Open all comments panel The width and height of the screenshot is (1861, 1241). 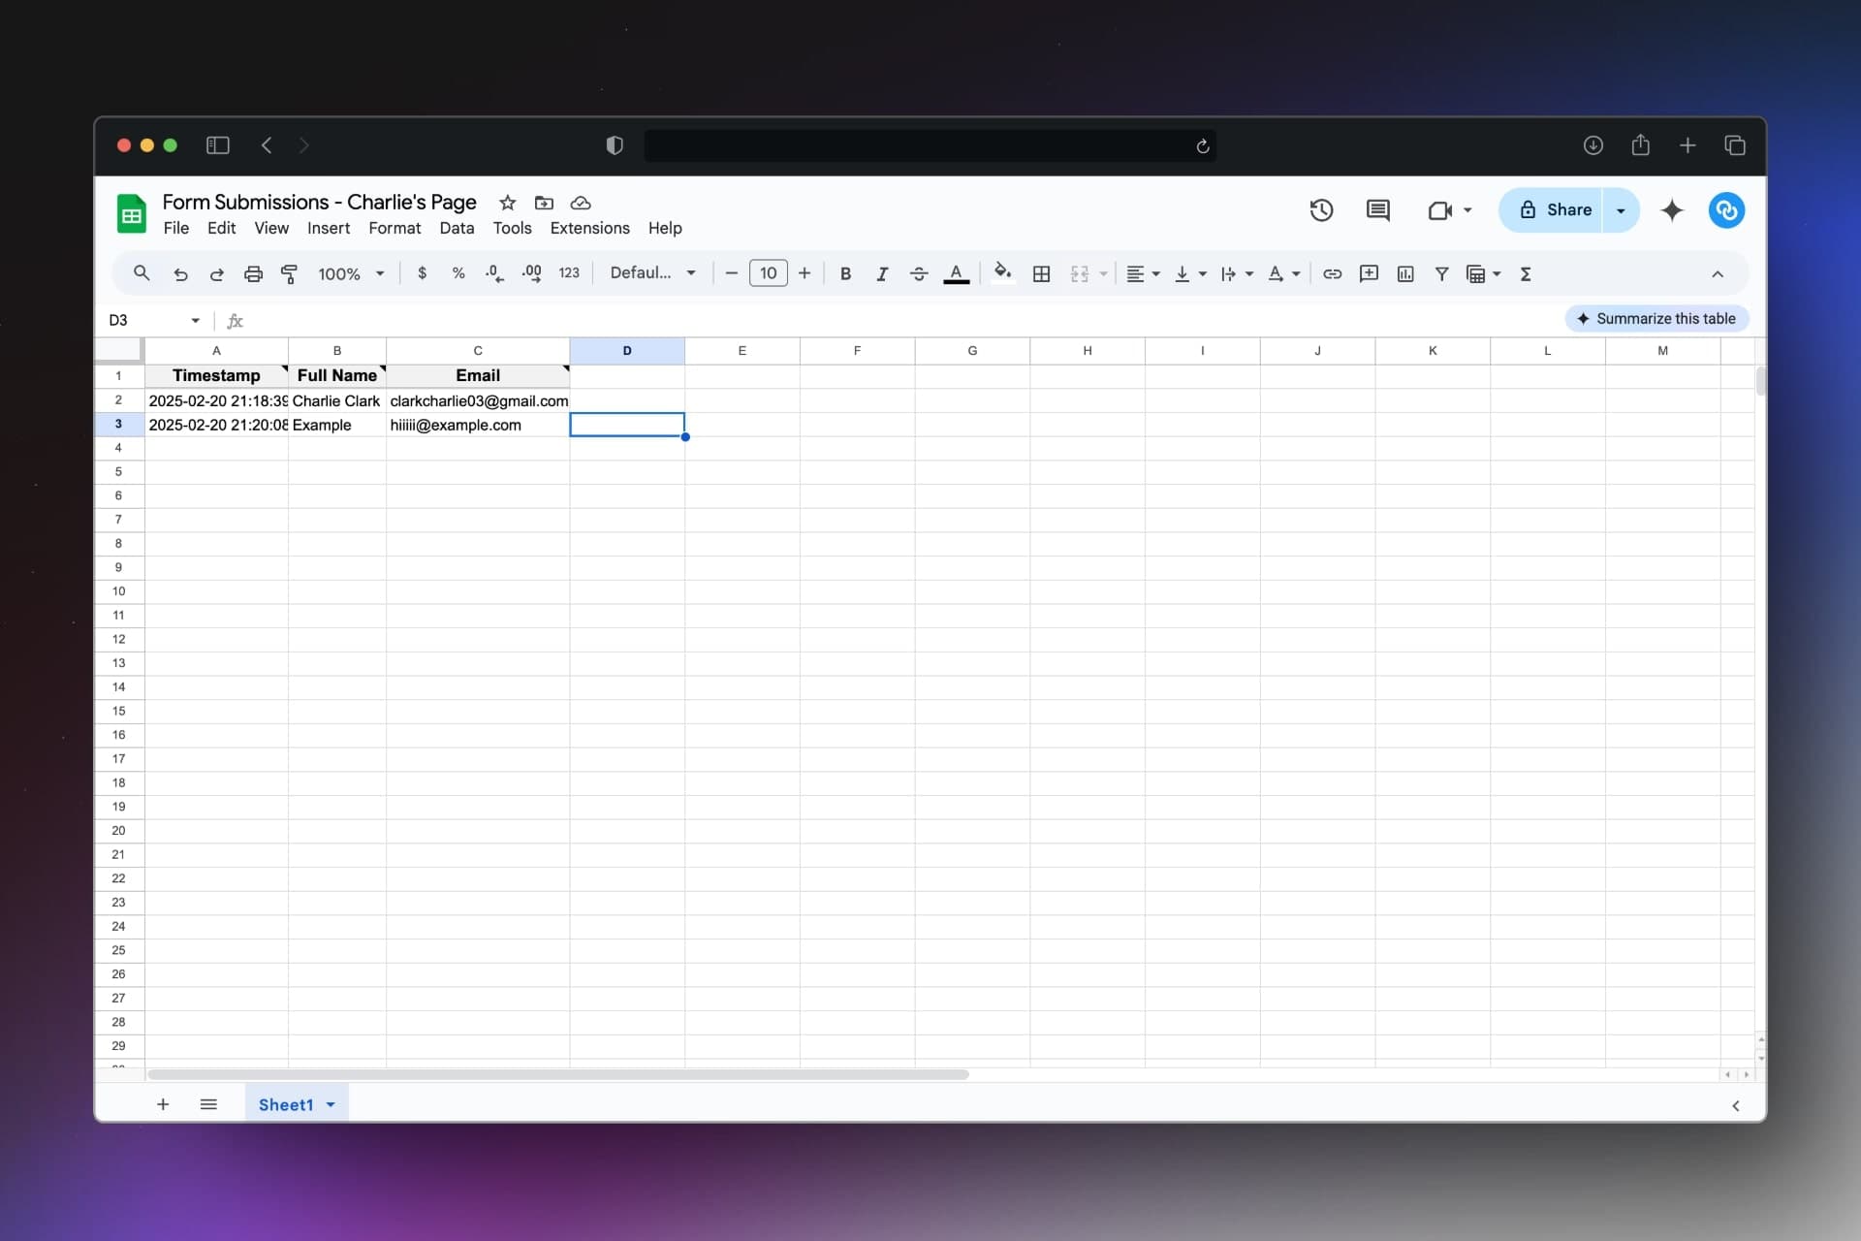[x=1377, y=210]
